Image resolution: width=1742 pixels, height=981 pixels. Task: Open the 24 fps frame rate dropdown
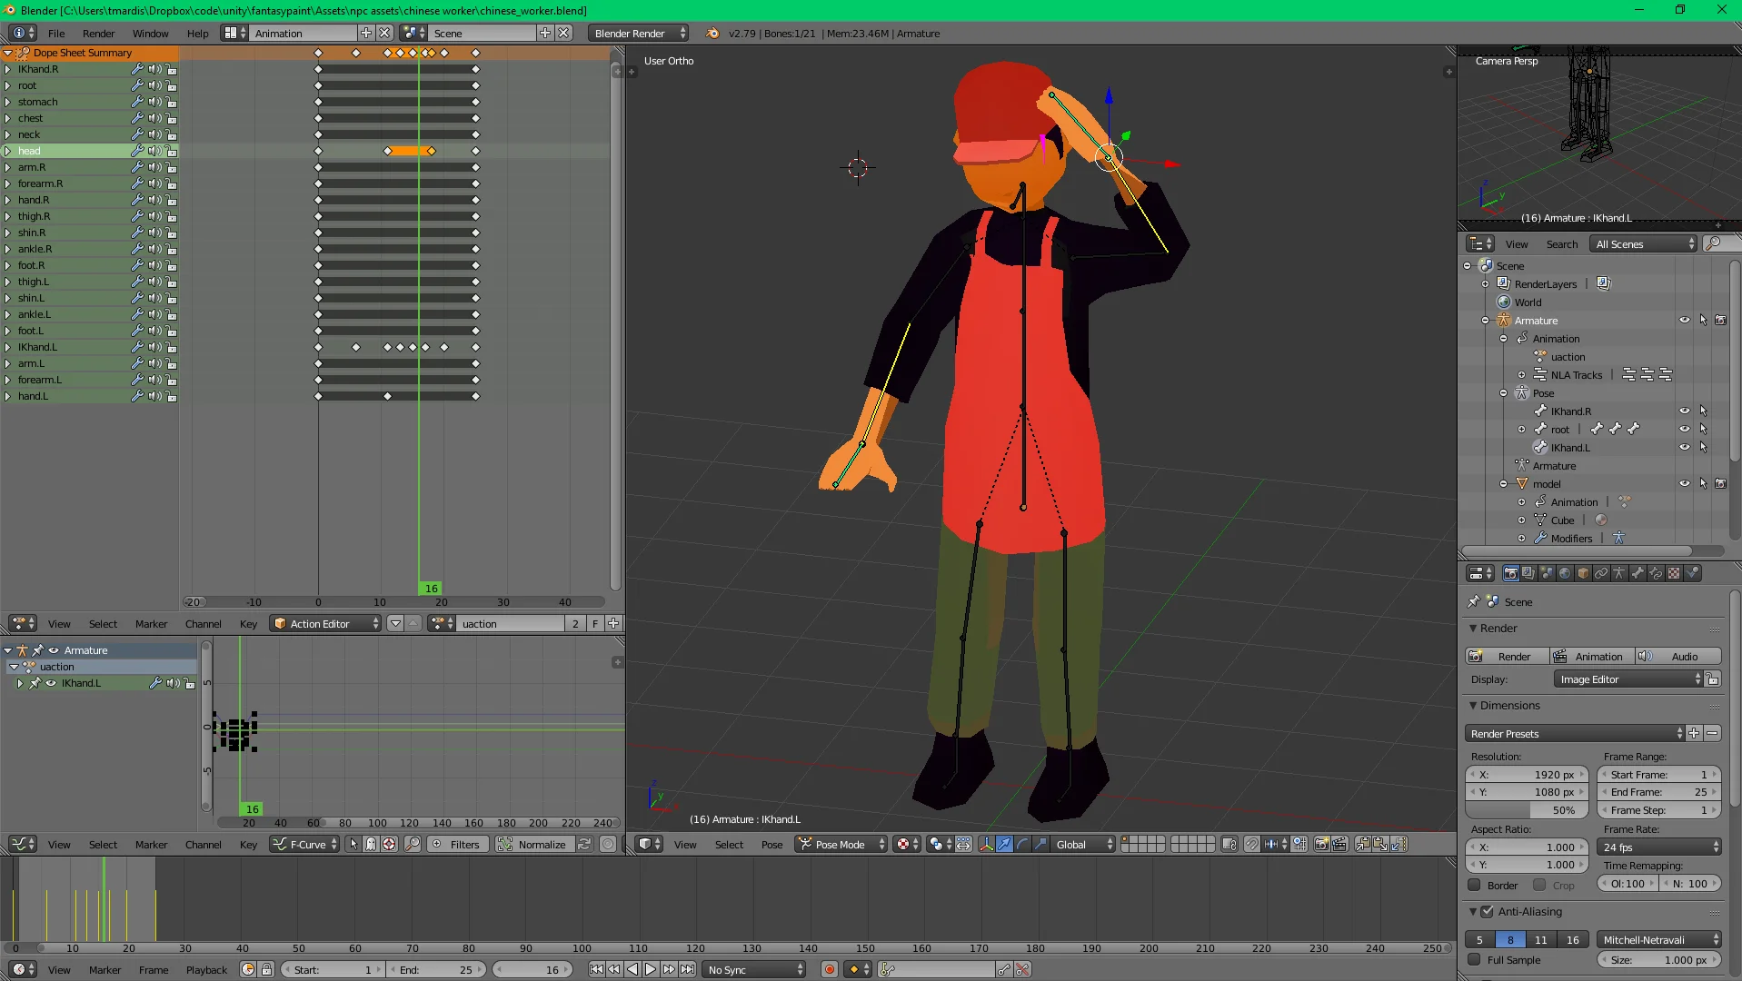point(1659,847)
